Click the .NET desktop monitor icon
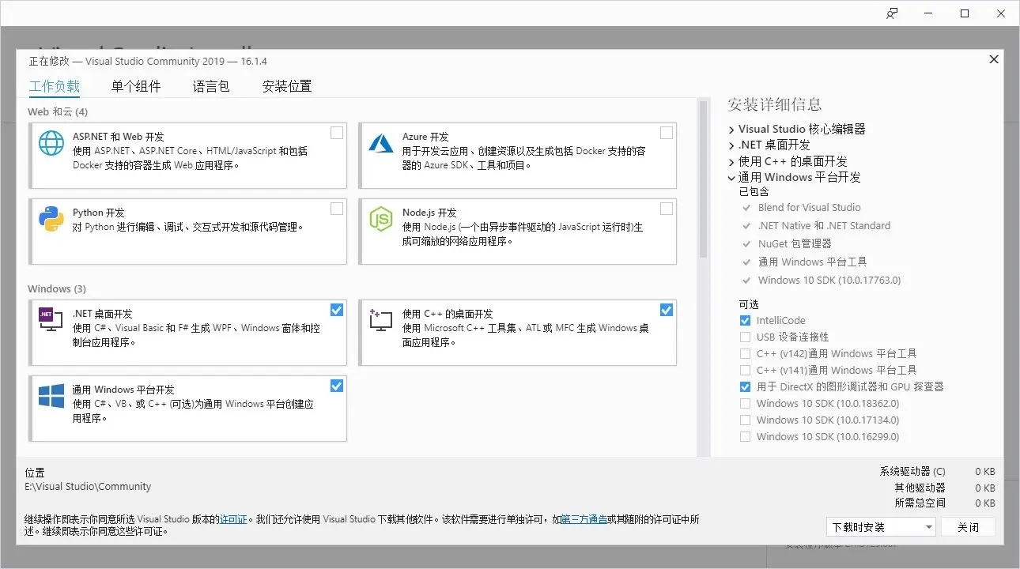 pyautogui.click(x=51, y=319)
